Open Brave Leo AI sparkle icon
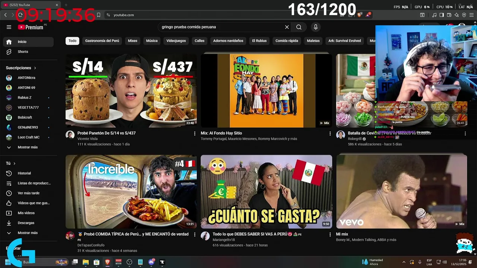 pos(457,15)
